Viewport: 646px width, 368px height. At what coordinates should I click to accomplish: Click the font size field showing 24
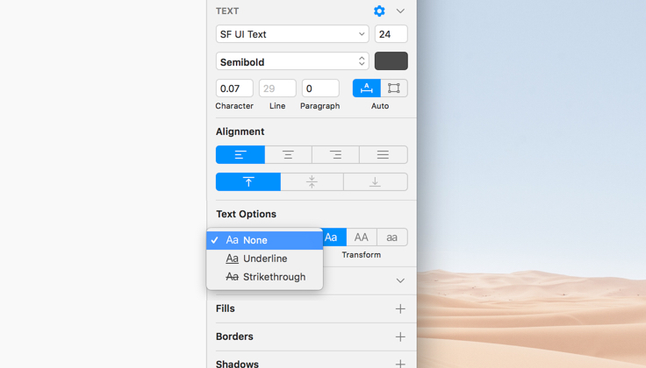(x=391, y=34)
